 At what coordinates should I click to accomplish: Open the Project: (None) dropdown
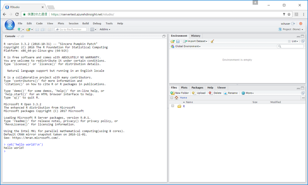(x=291, y=29)
